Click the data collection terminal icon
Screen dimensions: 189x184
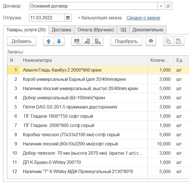click(x=87, y=41)
